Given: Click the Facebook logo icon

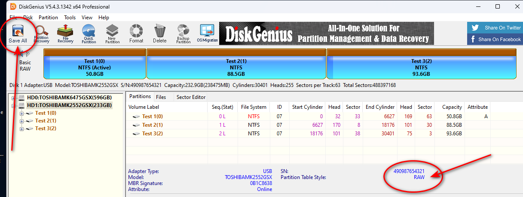Looking at the screenshot, I should tap(473, 39).
